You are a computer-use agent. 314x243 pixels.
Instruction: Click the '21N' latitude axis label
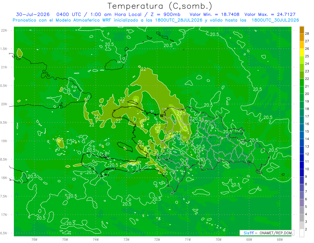pos(4,67)
